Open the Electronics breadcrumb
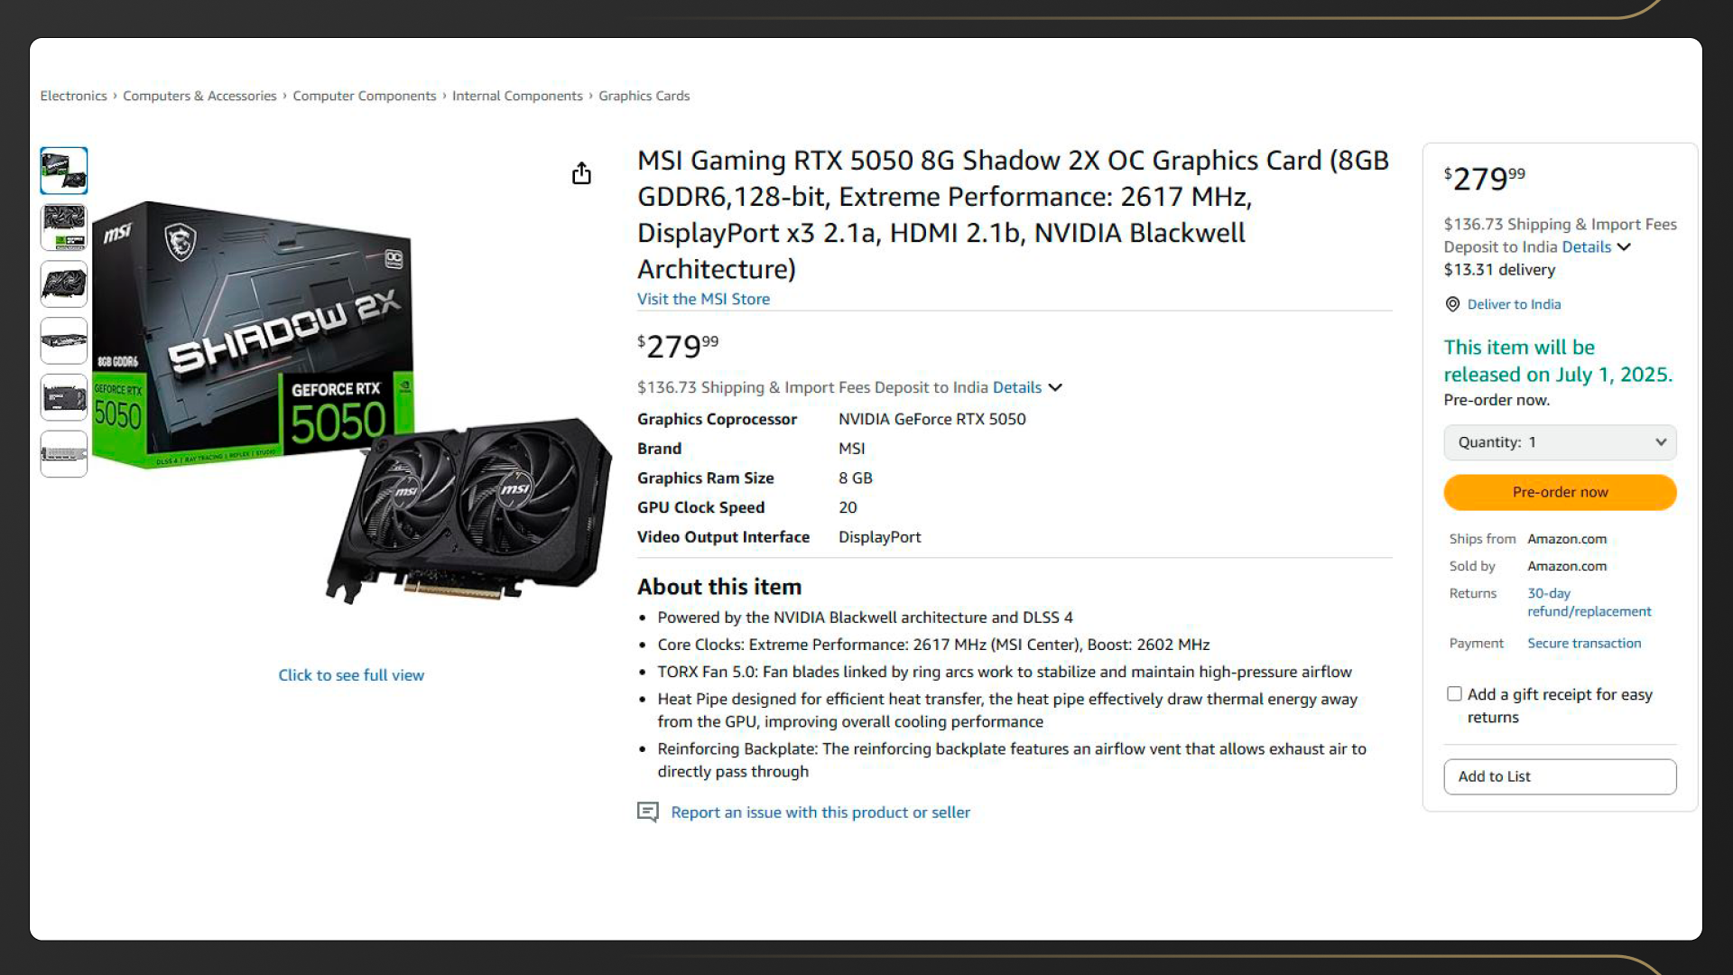The height and width of the screenshot is (975, 1733). tap(73, 96)
